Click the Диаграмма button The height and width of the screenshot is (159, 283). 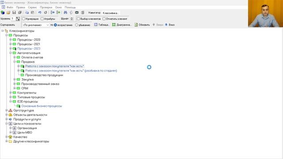[122, 25]
